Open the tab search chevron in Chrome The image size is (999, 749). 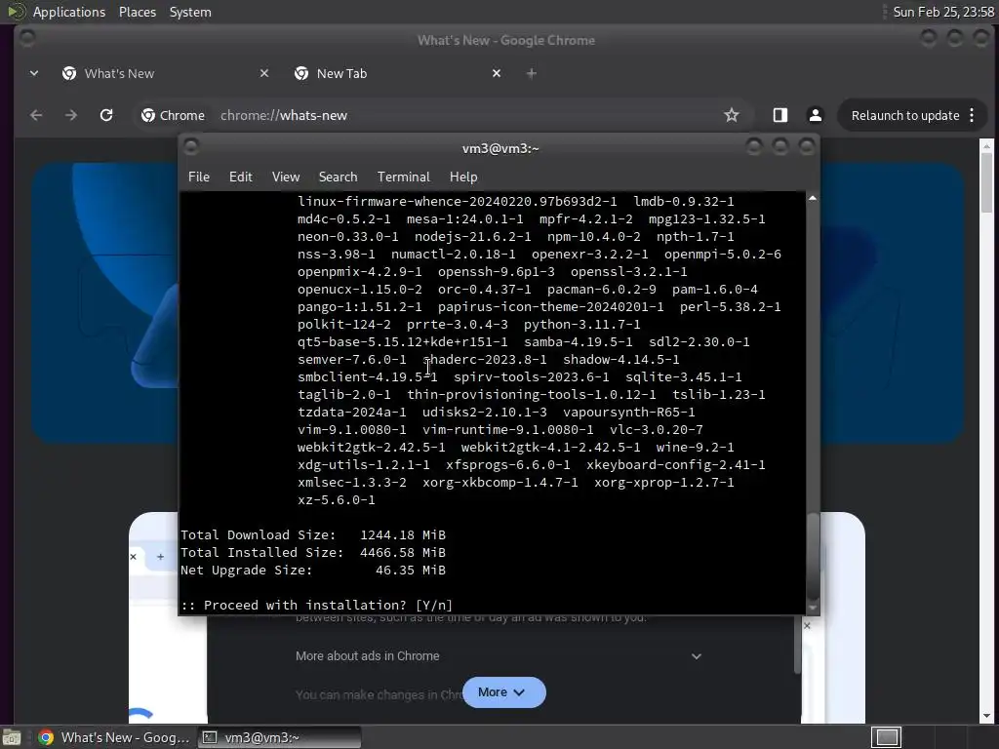[34, 73]
